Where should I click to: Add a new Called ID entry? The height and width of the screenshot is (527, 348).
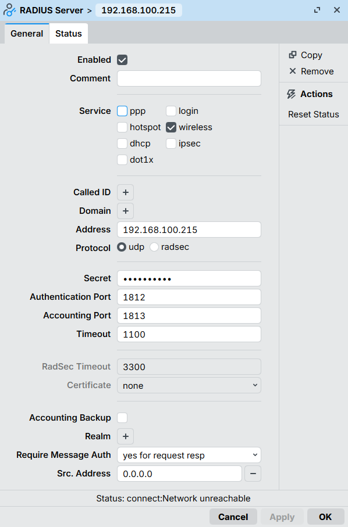pos(125,192)
